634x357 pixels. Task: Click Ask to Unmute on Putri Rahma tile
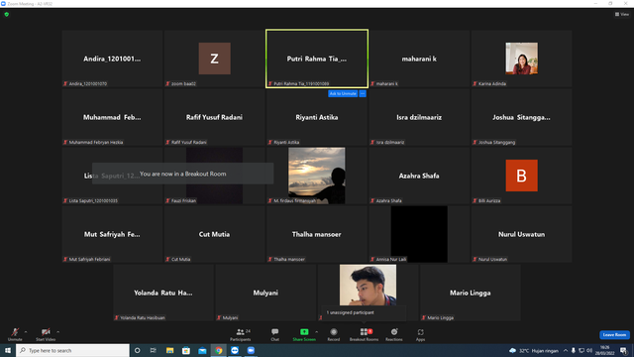tap(343, 93)
